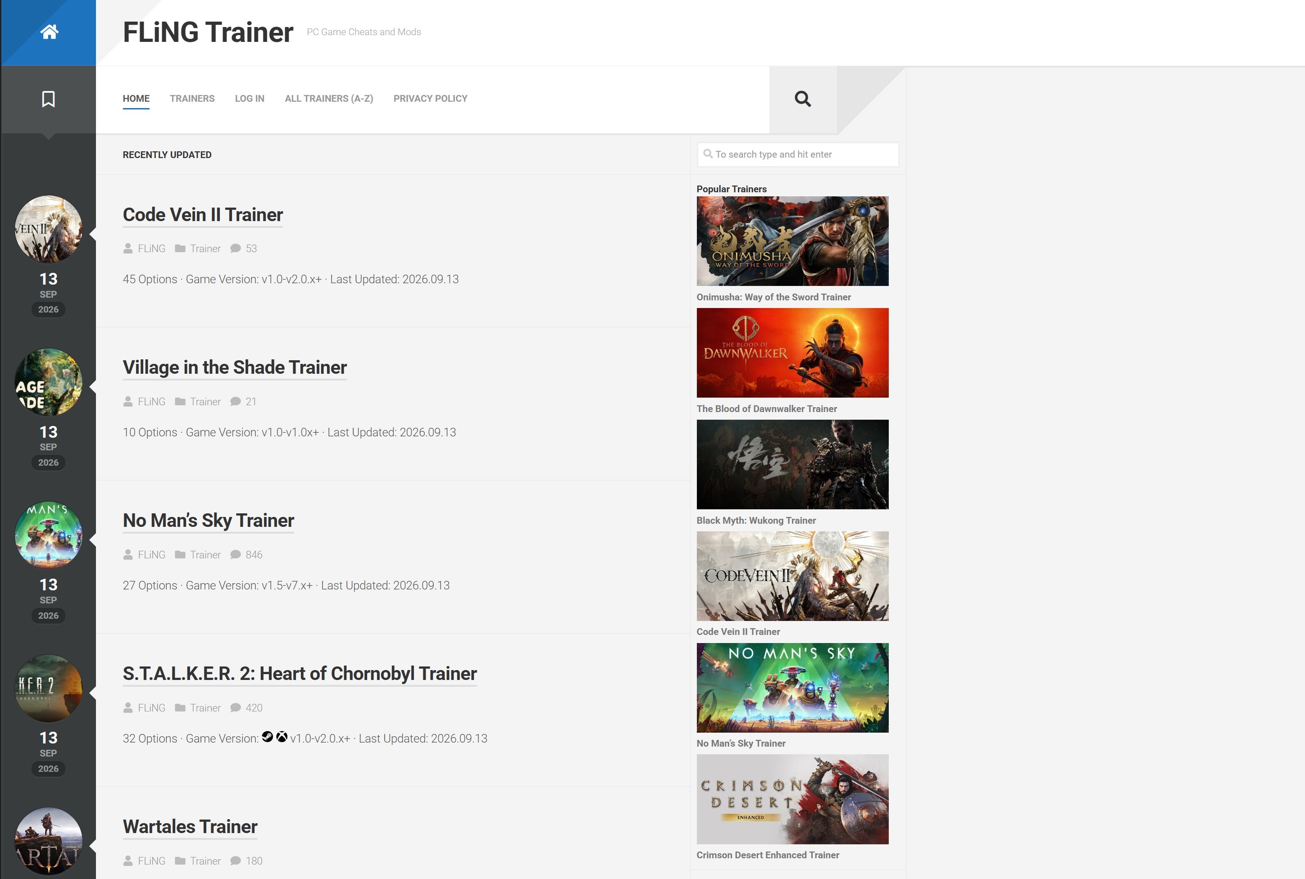Open S.T.A.L.K.E.R. 2: Heart of Chornobyl Trainer post
Screen dimensions: 1305x879
point(300,673)
